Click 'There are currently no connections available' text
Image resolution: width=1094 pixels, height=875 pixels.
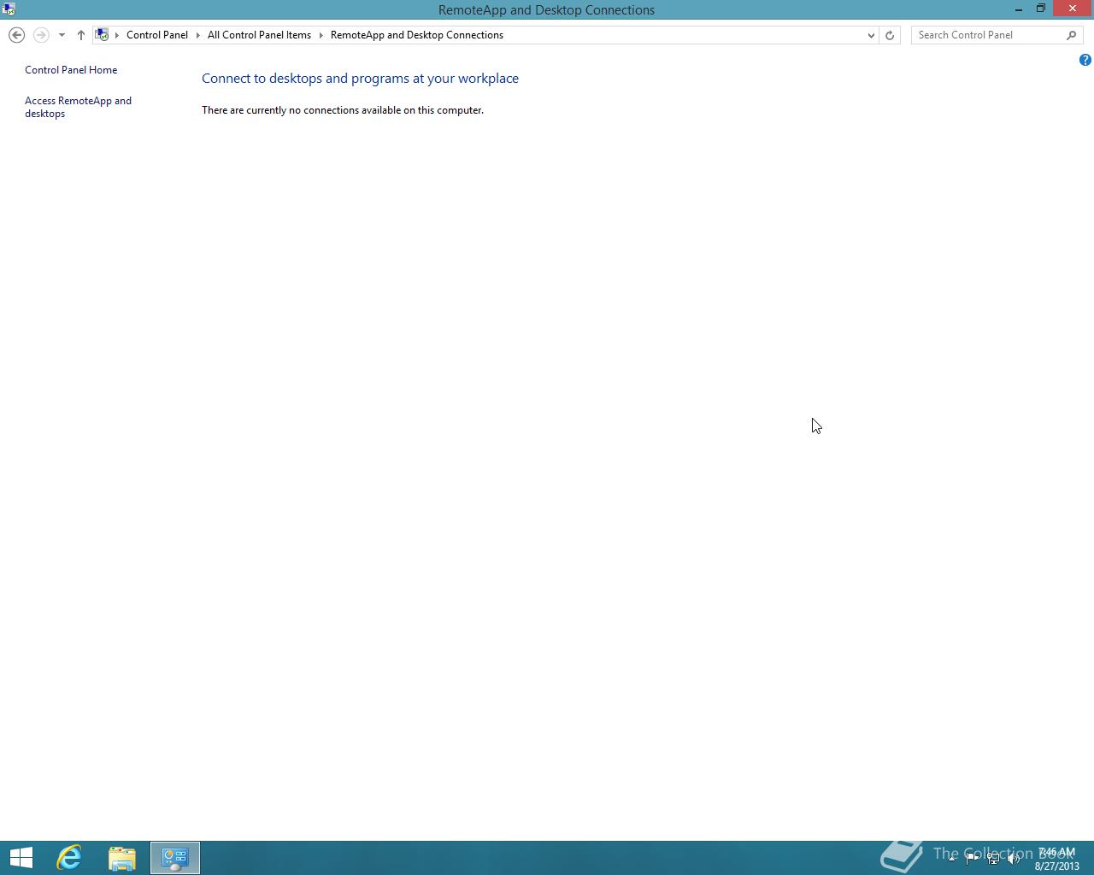tap(343, 110)
